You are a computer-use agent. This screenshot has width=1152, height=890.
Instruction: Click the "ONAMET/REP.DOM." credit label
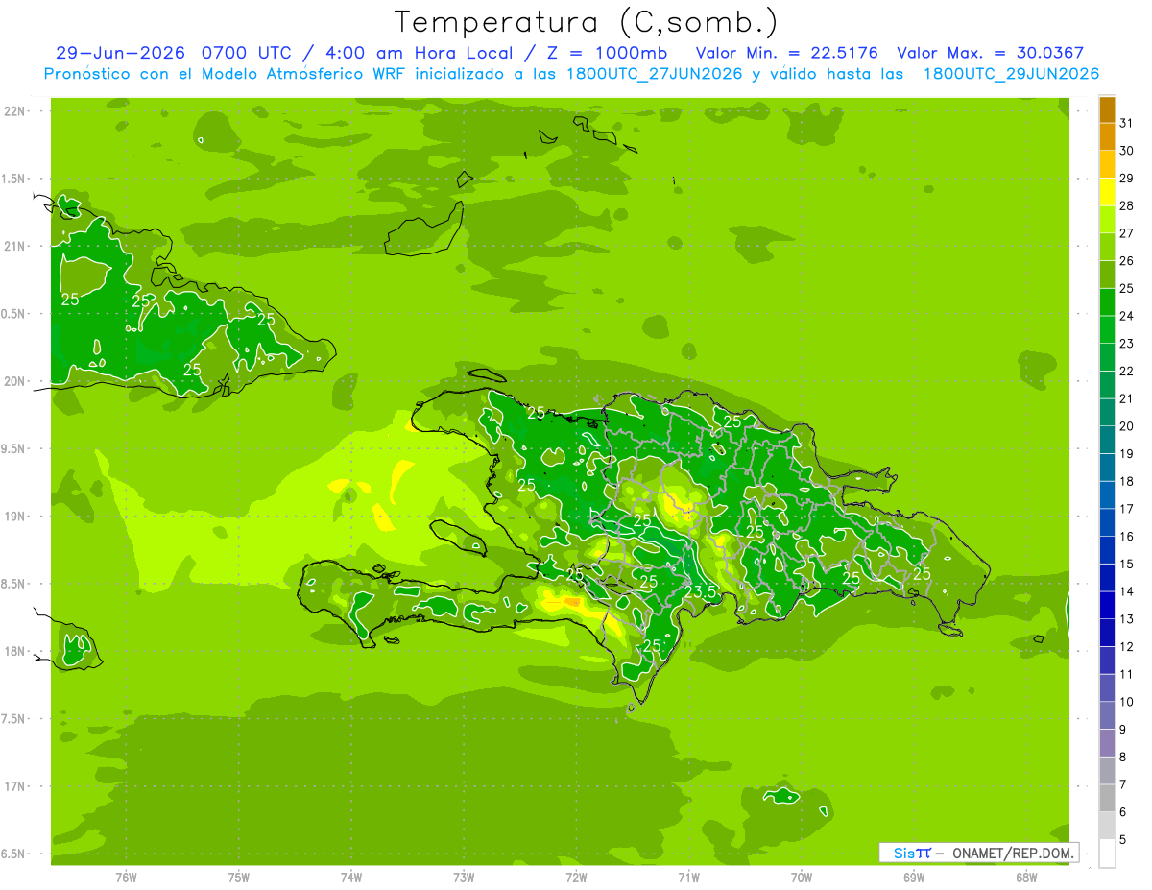coord(1012,853)
